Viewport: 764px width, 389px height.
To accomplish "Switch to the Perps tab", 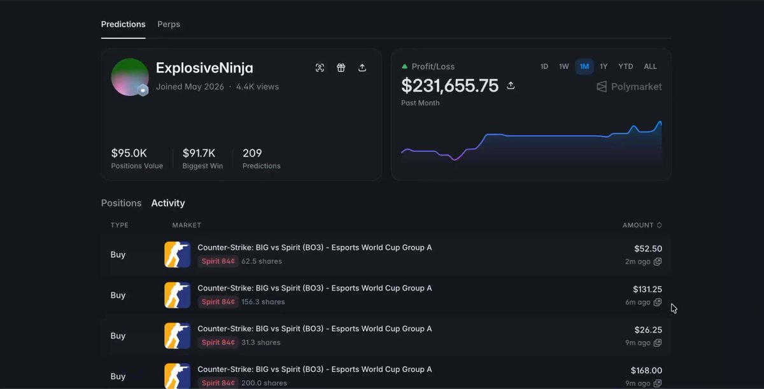I will coord(169,24).
